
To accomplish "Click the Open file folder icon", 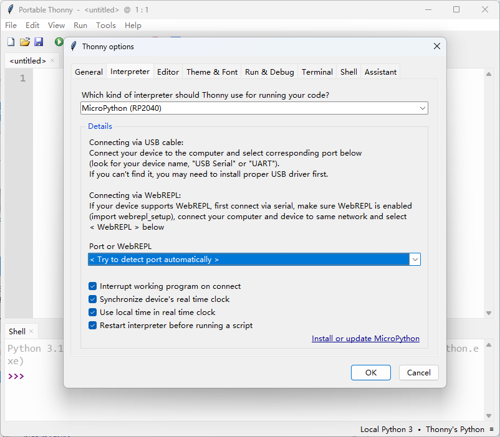I will coord(25,42).
